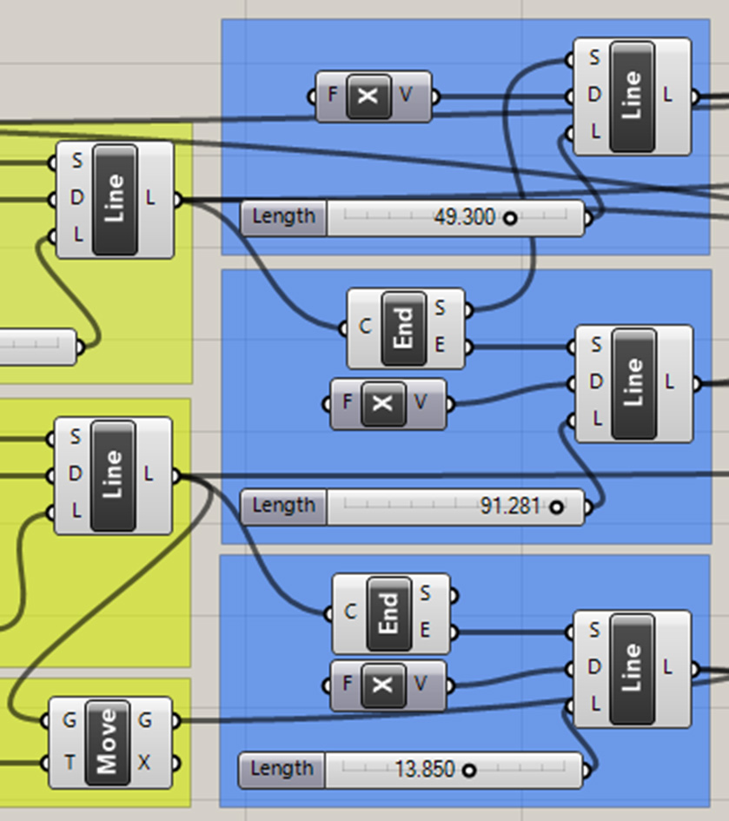Select Unit X component above the 13.850 slider
This screenshot has width=729, height=821.
click(383, 685)
